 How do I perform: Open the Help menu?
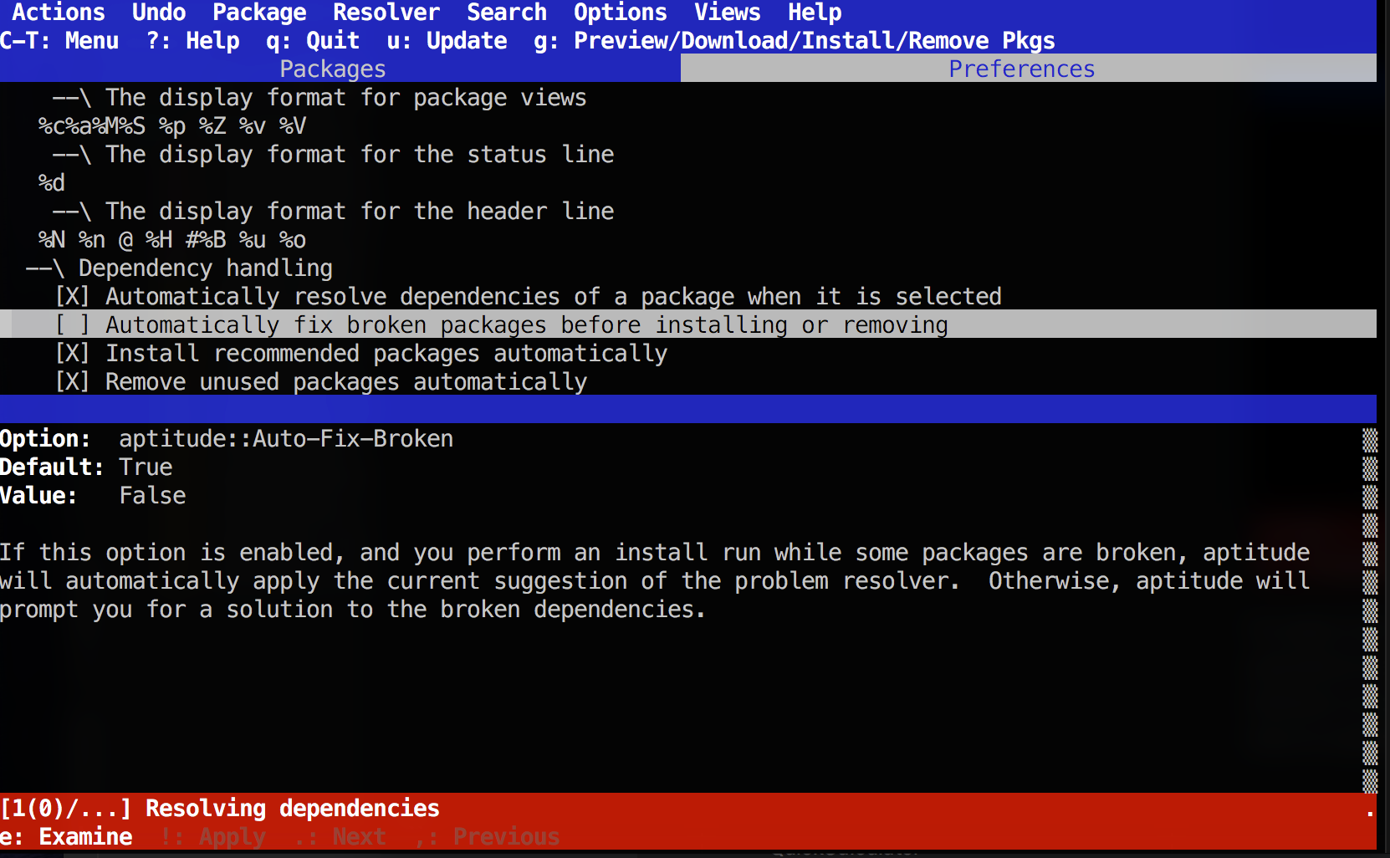pyautogui.click(x=814, y=13)
